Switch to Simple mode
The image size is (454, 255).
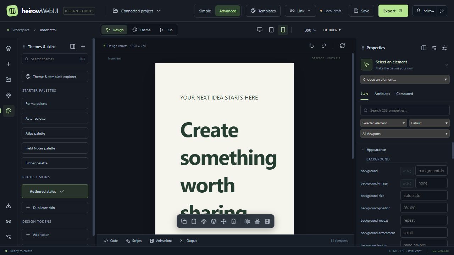tap(205, 11)
